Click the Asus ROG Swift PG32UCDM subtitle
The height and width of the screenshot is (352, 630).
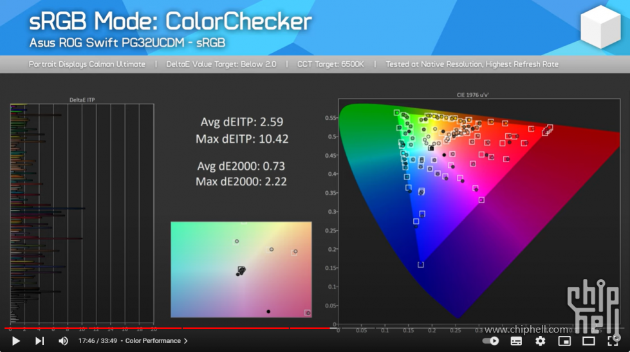pos(127,42)
